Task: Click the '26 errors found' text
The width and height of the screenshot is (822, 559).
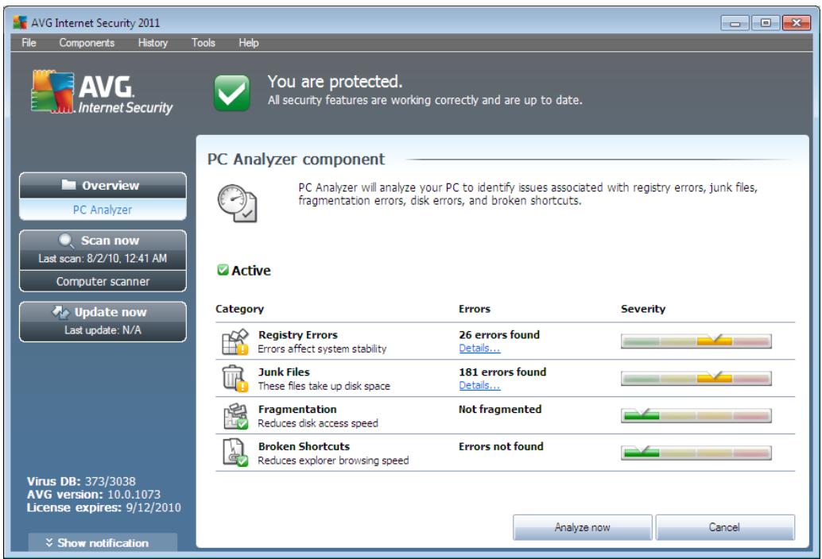Action: click(499, 335)
